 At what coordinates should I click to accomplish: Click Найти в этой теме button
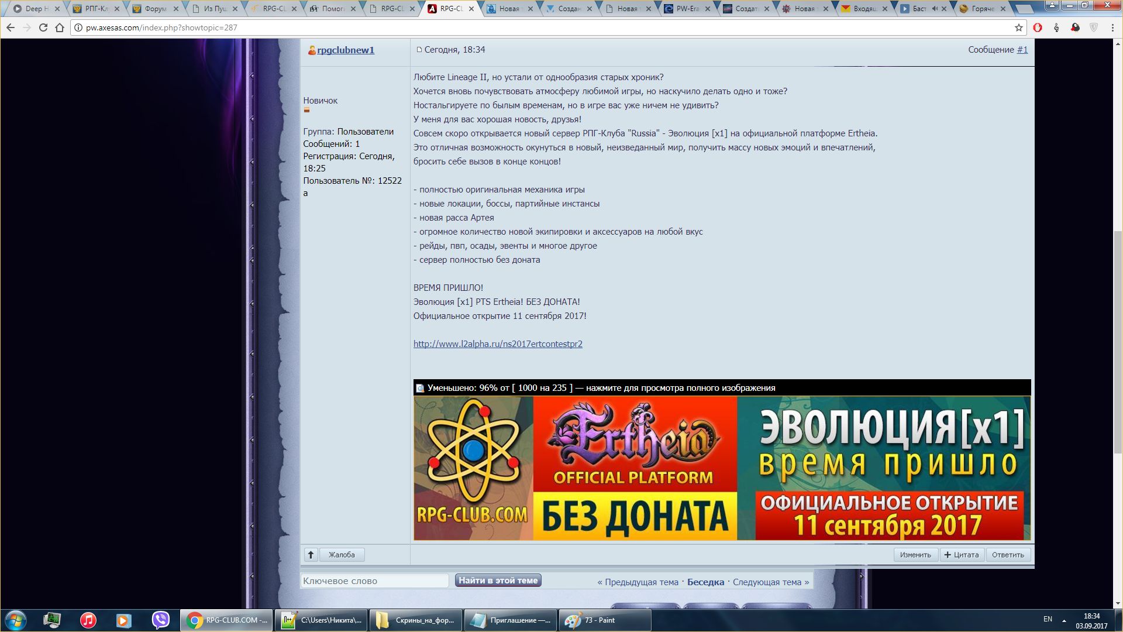pyautogui.click(x=498, y=581)
